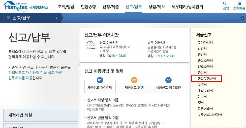Select 증권거래세 under 세금신고
246x128 pixels.
(x=205, y=109)
